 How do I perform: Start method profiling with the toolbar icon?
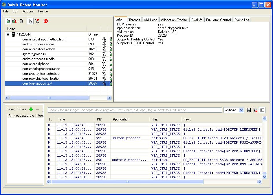[x=37, y=21]
